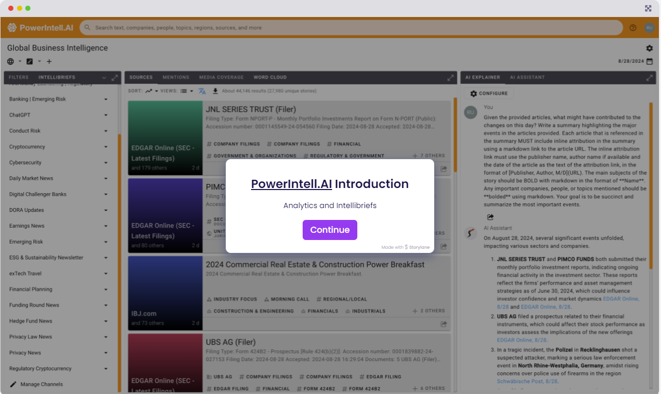
Task: Expand the ChatGPT channel
Action: (106, 115)
